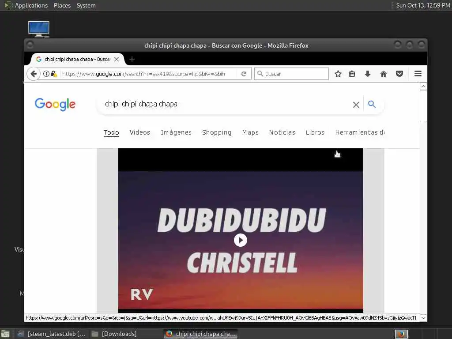Screen dimensions: 452x339
Task: Open the Applications menu
Action: (31, 5)
